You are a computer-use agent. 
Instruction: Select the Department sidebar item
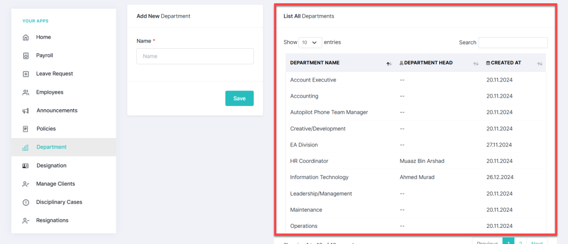pos(64,147)
